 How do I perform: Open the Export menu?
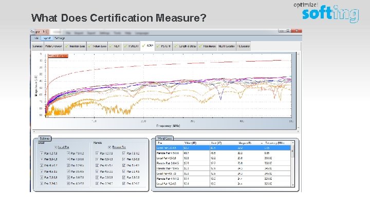pos(47,38)
